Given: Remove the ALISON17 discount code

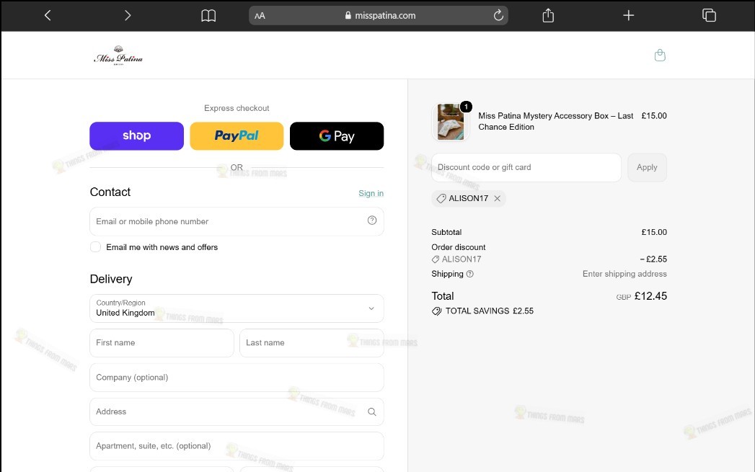Looking at the screenshot, I should pyautogui.click(x=498, y=198).
